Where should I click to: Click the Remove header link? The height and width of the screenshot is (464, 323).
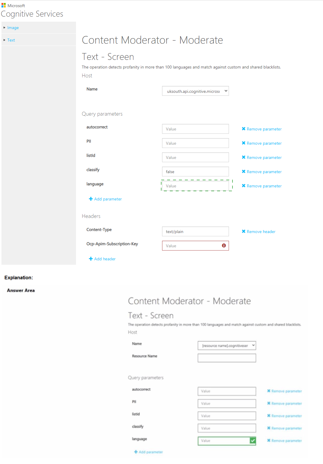[261, 232]
